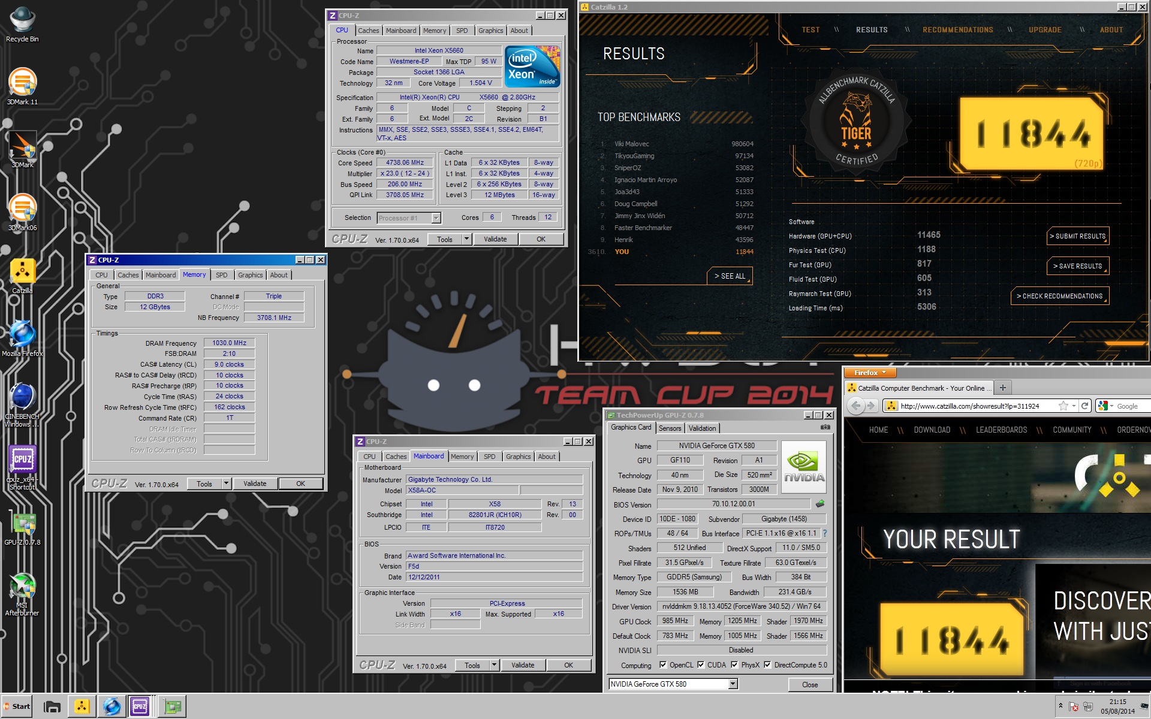Click Validate in the CPU-Z Memory window
This screenshot has width=1151, height=719.
255,484
